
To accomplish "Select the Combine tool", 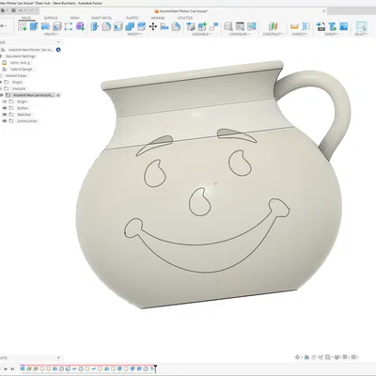I will click(130, 26).
